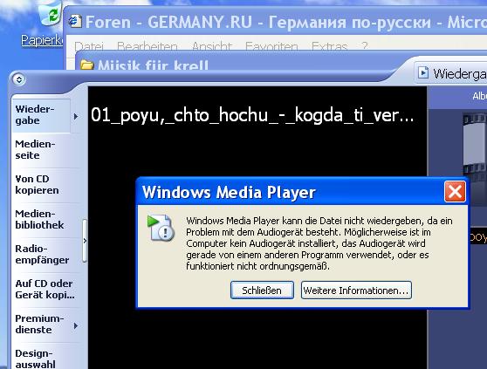This screenshot has width=487, height=369.
Task: Expand the Wiedergabe sidebar arrow
Action: coord(76,117)
